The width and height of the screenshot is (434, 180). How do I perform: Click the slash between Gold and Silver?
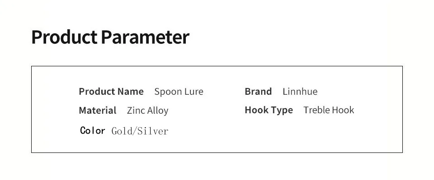[x=135, y=131]
